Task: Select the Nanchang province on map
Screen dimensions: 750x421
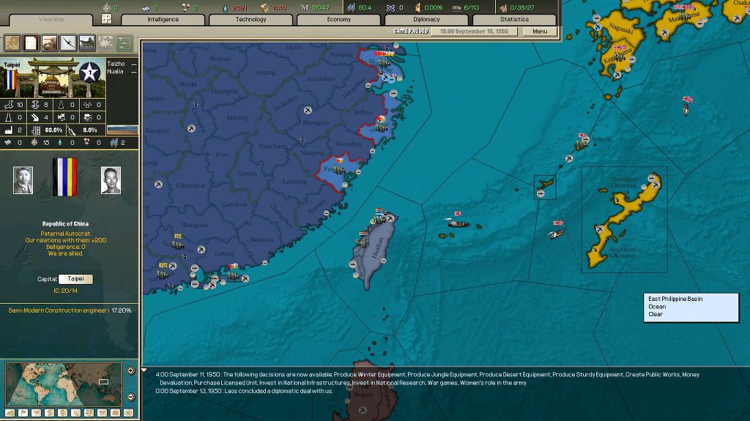Action: pyautogui.click(x=273, y=146)
